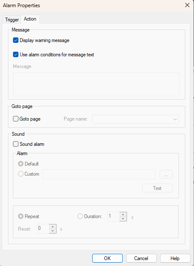Open the Page name dropdown
Viewport: 194px width, 266px height.
pos(135,119)
